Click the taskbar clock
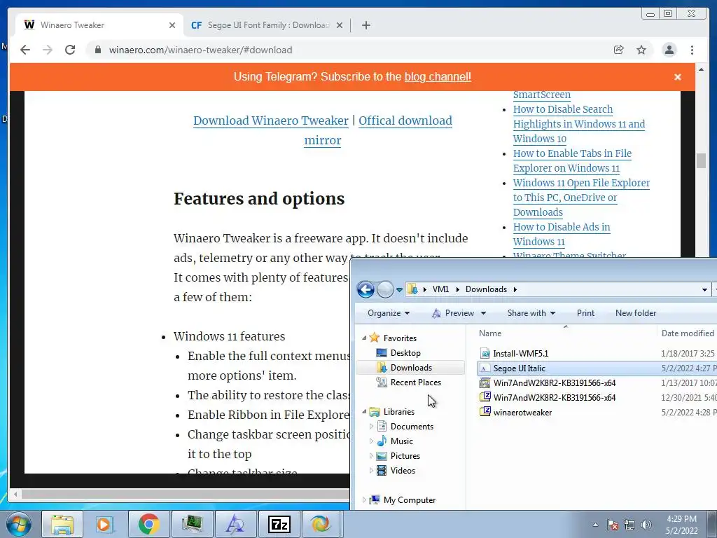The height and width of the screenshot is (538, 717). pyautogui.click(x=681, y=525)
